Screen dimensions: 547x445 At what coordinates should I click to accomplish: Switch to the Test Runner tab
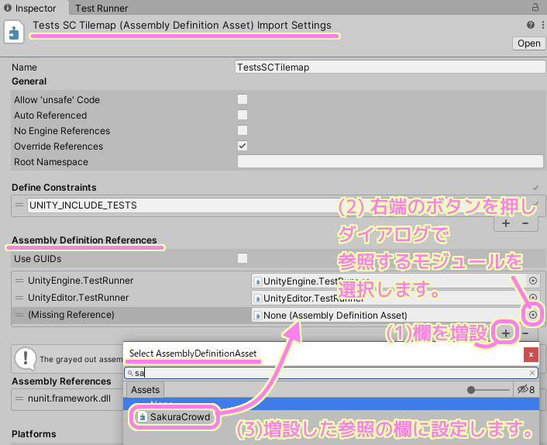pyautogui.click(x=102, y=8)
